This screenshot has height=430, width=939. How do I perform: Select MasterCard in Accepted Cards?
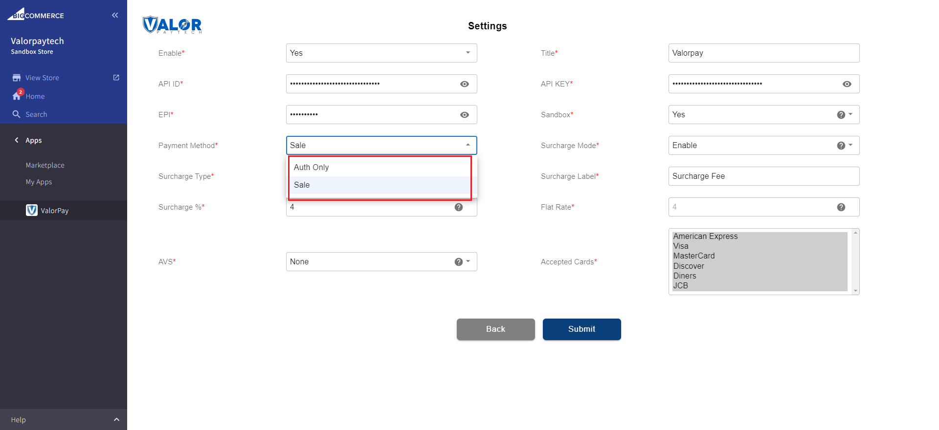pos(760,256)
